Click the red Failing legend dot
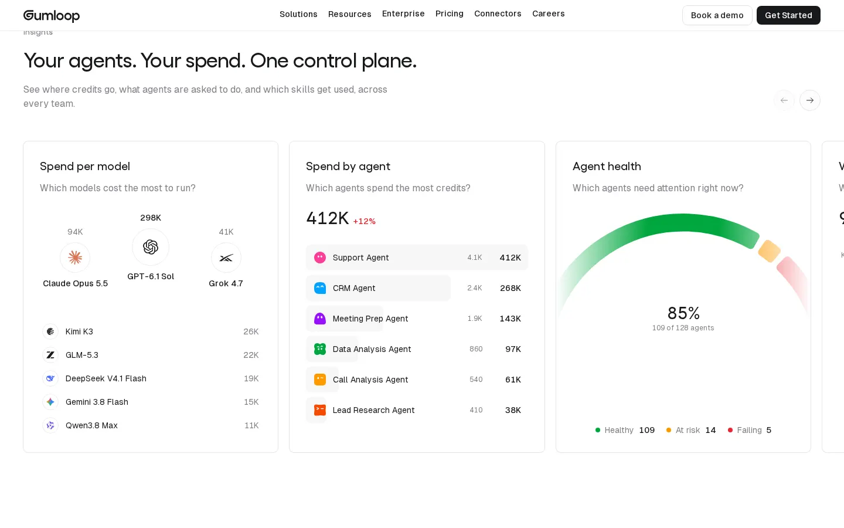This screenshot has height=528, width=844. pos(730,430)
